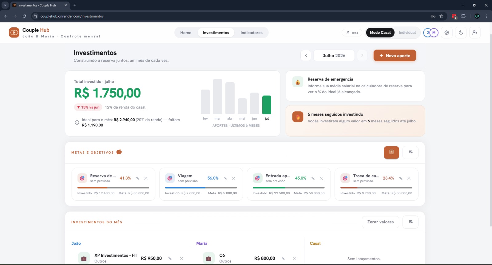Edit XP Investimentos - FII entry
The height and width of the screenshot is (265, 492).
pyautogui.click(x=170, y=259)
